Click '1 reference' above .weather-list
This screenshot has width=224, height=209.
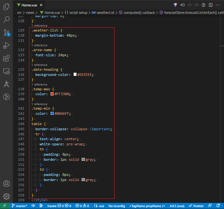point(39,26)
